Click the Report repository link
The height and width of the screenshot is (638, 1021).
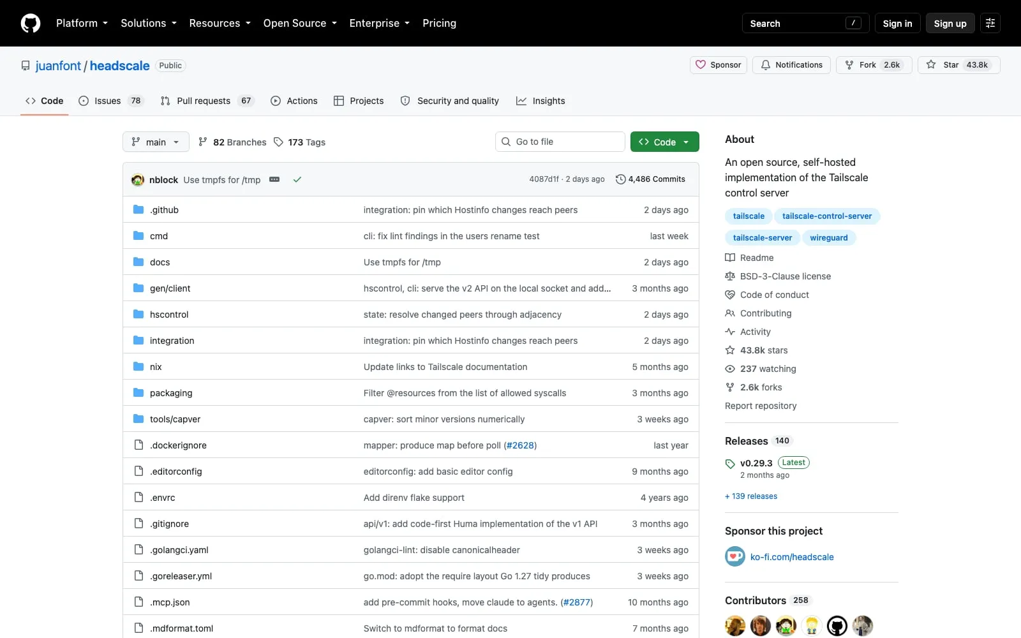point(761,406)
